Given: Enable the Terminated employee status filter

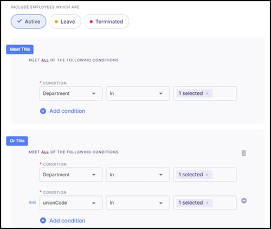Looking at the screenshot, I should click(x=106, y=22).
